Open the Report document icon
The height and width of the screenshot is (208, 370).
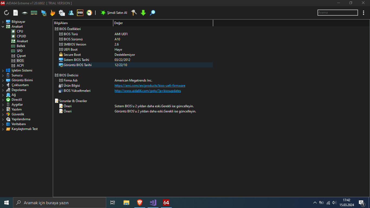click(16, 13)
